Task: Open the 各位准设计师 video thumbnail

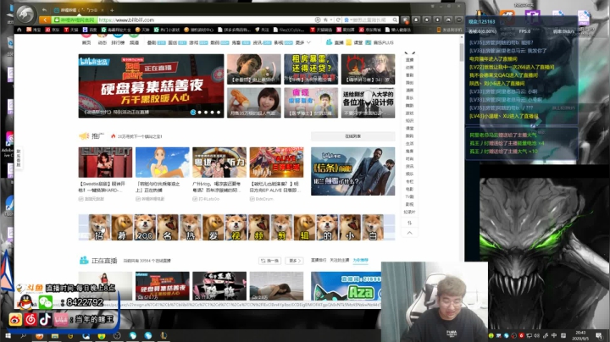Action: tap(368, 102)
